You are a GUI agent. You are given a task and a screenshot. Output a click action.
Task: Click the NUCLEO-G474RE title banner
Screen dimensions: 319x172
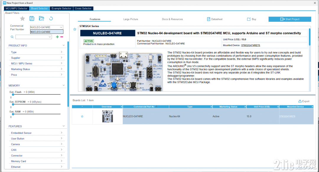pos(108,33)
